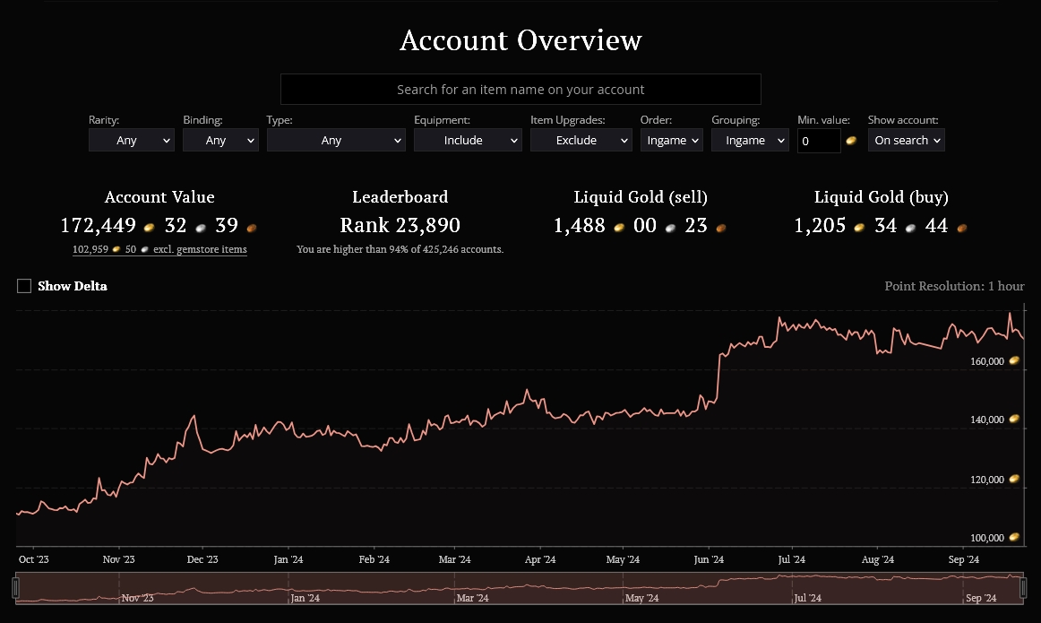Image resolution: width=1041 pixels, height=623 pixels.
Task: Click the gold coin icon in Account Value
Action: (x=150, y=228)
